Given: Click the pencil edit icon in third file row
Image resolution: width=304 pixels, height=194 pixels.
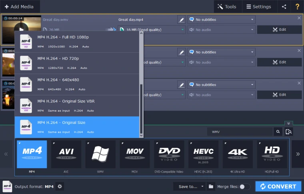Looking at the screenshot, I should (182, 85).
